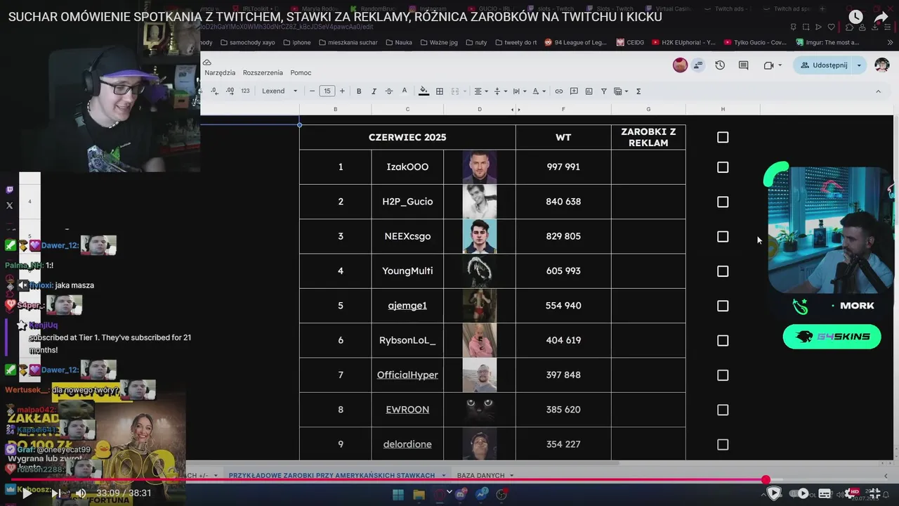
Task: Click the cloud save status icon
Action: pos(207,62)
